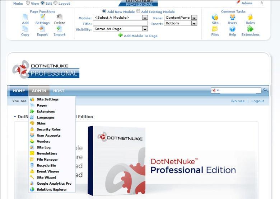Image resolution: width=280 pixels, height=199 pixels.
Task: Click the Skins palette menu icon
Action: 32,123
